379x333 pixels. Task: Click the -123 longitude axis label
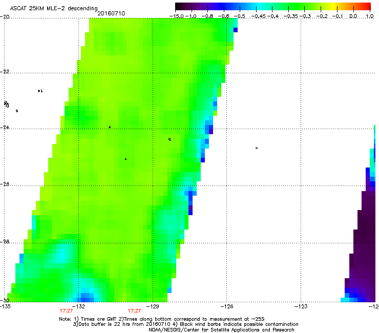click(x=301, y=306)
